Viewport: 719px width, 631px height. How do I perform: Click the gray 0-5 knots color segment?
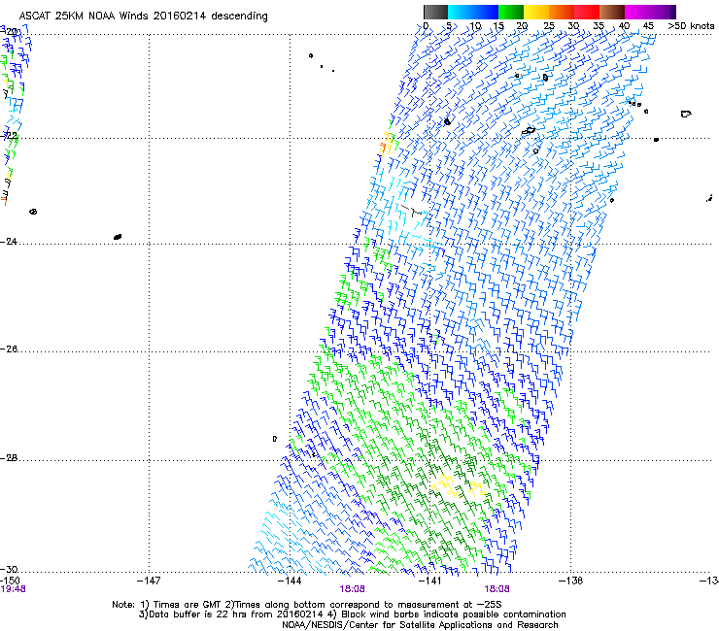point(435,12)
